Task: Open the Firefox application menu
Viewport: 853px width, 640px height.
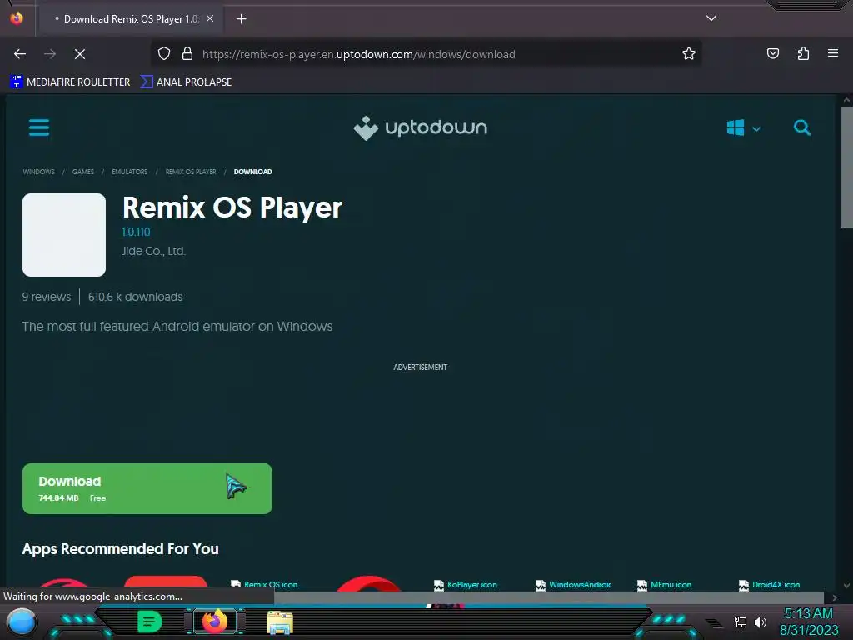Action: pos(833,53)
